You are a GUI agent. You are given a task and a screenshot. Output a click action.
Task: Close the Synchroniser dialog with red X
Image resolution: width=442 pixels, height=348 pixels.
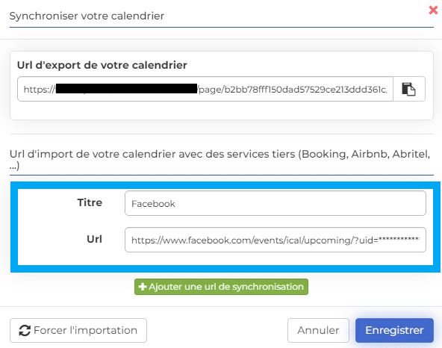[433, 10]
